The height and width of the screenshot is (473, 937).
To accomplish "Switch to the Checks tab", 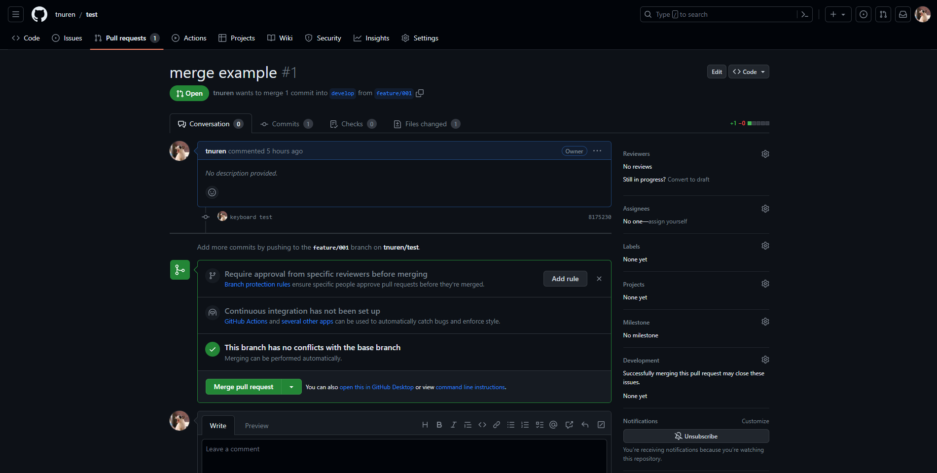I will 353,124.
